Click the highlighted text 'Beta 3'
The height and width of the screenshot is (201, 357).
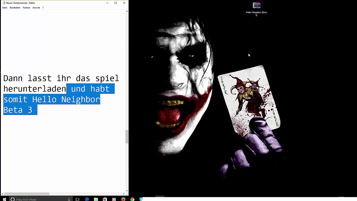pos(18,110)
